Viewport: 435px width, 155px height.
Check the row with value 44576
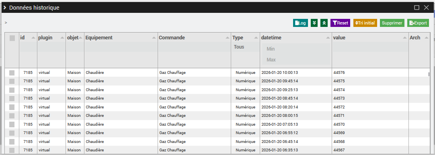click(12, 73)
